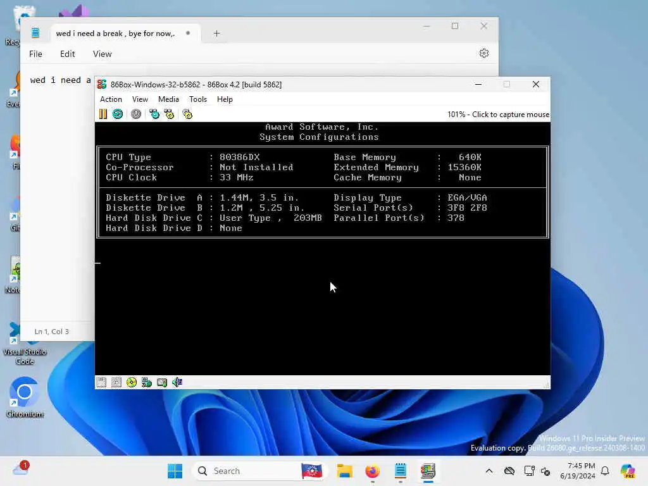
Task: Click the Notepad app icon in title bar
Action: [x=35, y=33]
